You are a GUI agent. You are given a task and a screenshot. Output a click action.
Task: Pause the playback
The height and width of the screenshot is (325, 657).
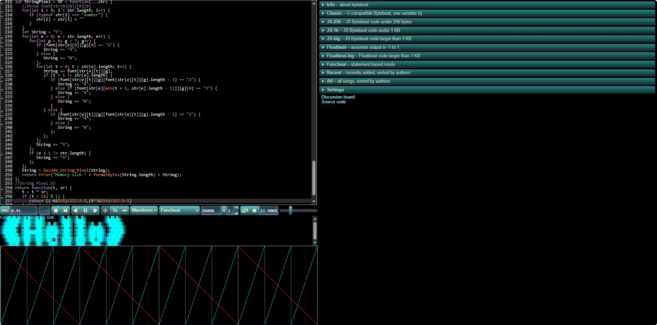click(x=85, y=211)
